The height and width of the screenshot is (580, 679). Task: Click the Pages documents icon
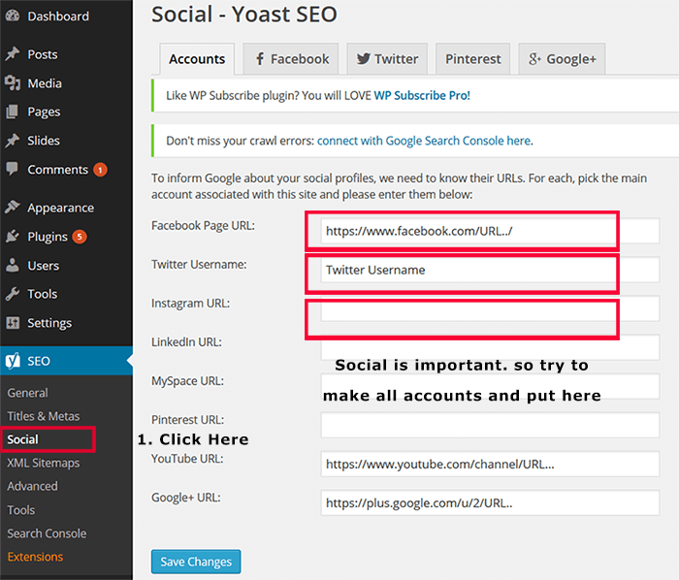point(13,112)
